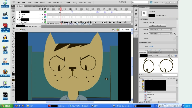
Task: Click the ActionScript settings wrench icon
Action: [x=174, y=33]
